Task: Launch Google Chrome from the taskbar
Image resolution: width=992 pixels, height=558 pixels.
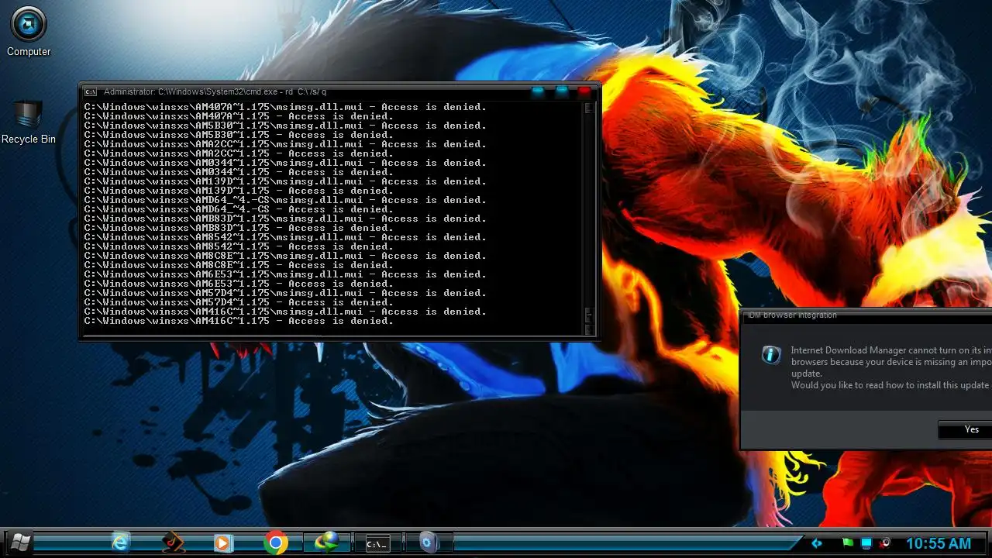Action: [x=275, y=542]
